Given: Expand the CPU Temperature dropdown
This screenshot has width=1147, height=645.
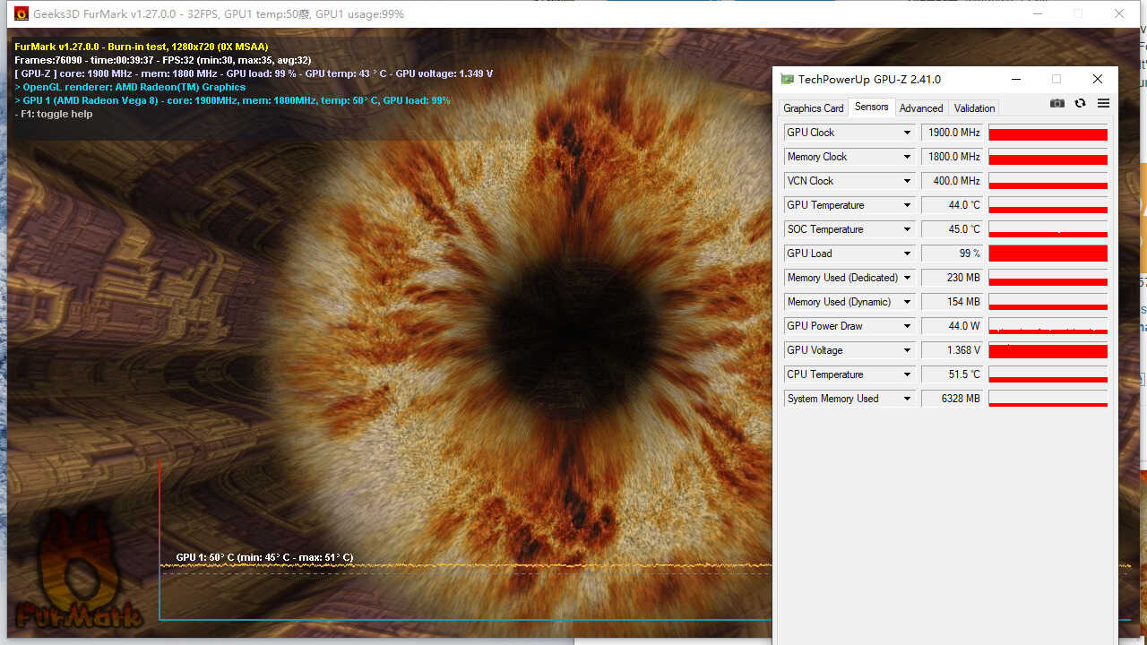Looking at the screenshot, I should (907, 374).
